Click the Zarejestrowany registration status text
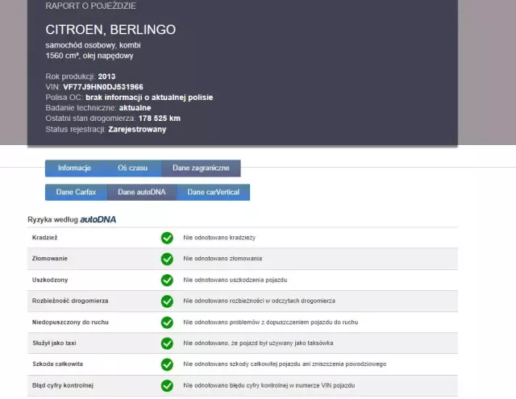The image size is (516, 399). tap(137, 129)
